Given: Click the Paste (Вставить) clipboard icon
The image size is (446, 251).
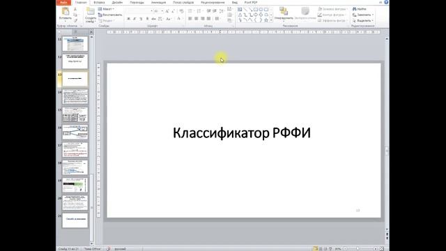Looking at the screenshot, I should point(66,11).
